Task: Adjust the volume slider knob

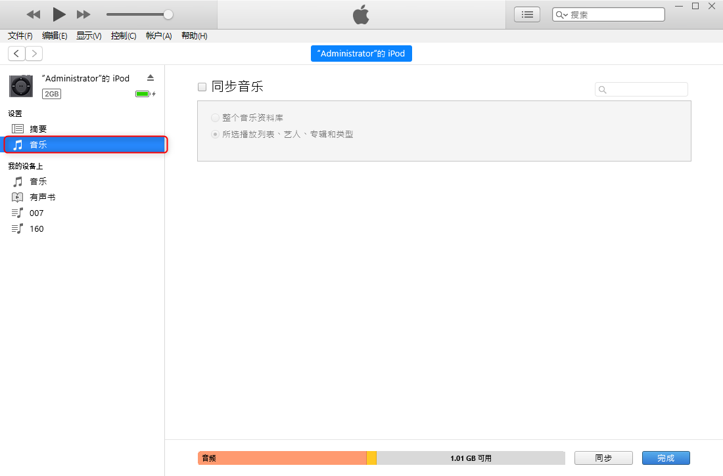Action: point(168,14)
